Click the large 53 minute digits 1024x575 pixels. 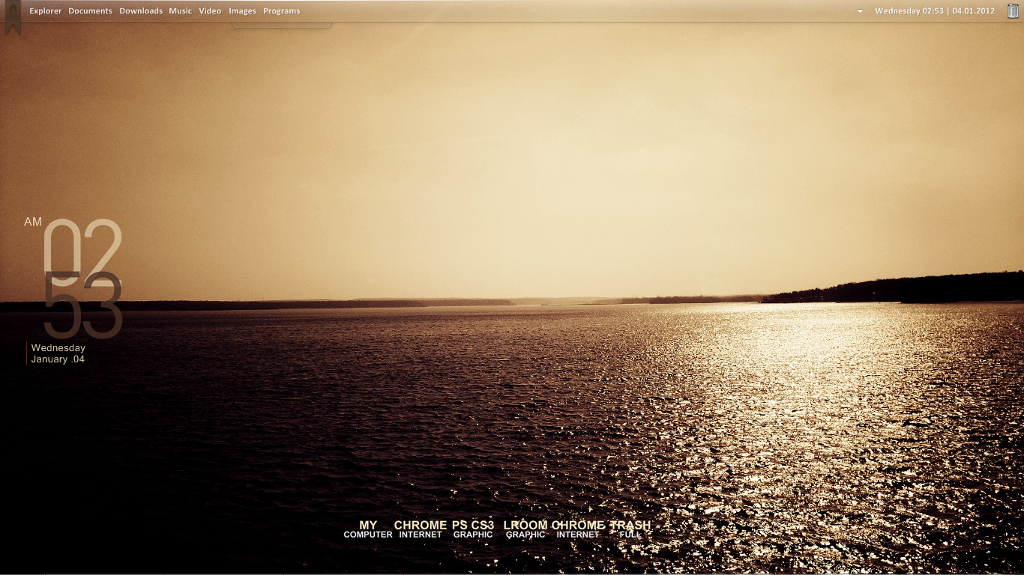tap(82, 304)
